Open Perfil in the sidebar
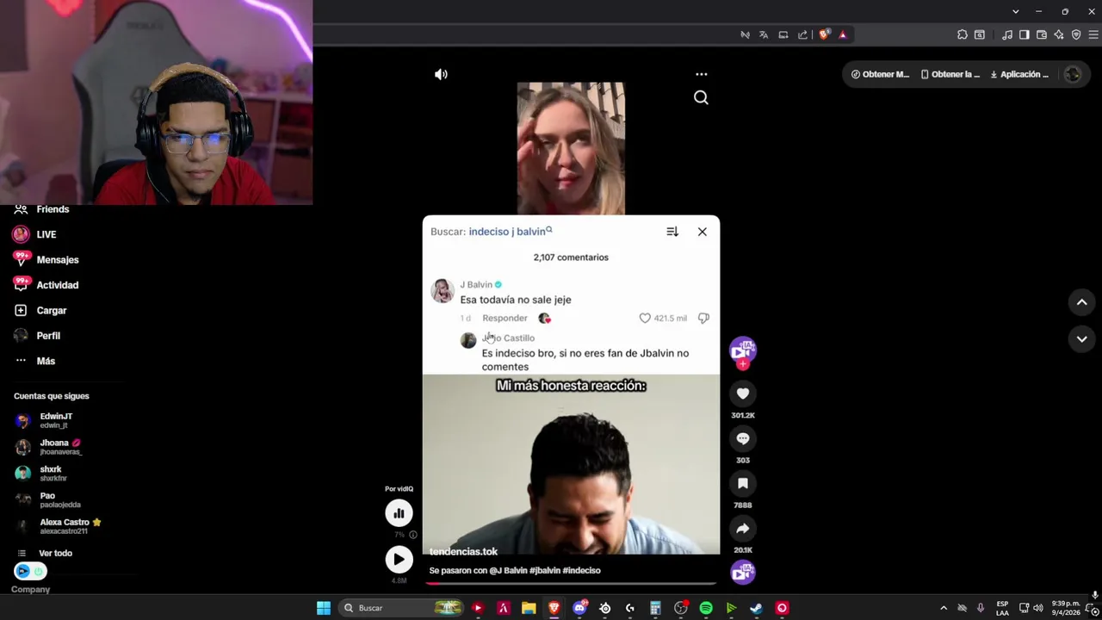The image size is (1102, 620). tap(48, 336)
